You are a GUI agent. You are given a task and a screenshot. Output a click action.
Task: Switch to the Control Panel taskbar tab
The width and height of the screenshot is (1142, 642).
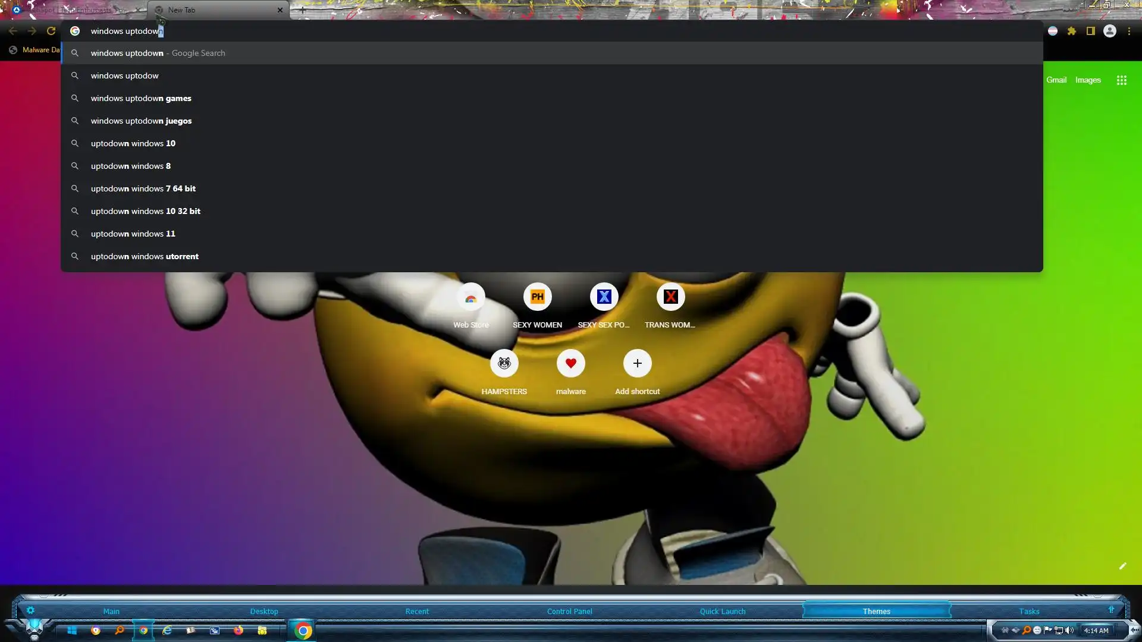coord(569,611)
